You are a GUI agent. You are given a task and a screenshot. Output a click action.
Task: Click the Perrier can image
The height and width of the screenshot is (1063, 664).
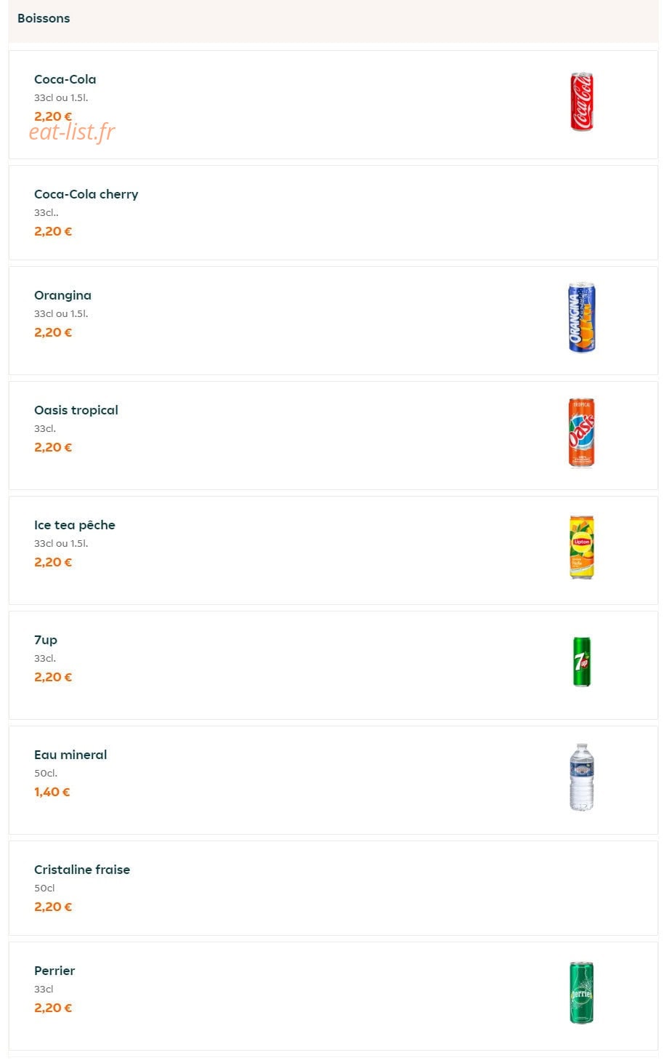[x=582, y=993]
